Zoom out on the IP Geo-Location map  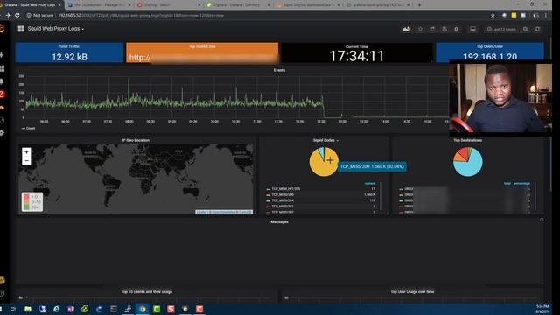pos(26,161)
